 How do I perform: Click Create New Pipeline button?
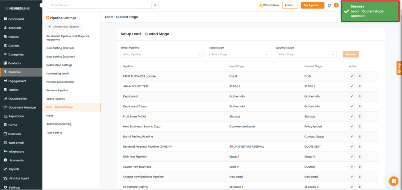click(x=64, y=27)
